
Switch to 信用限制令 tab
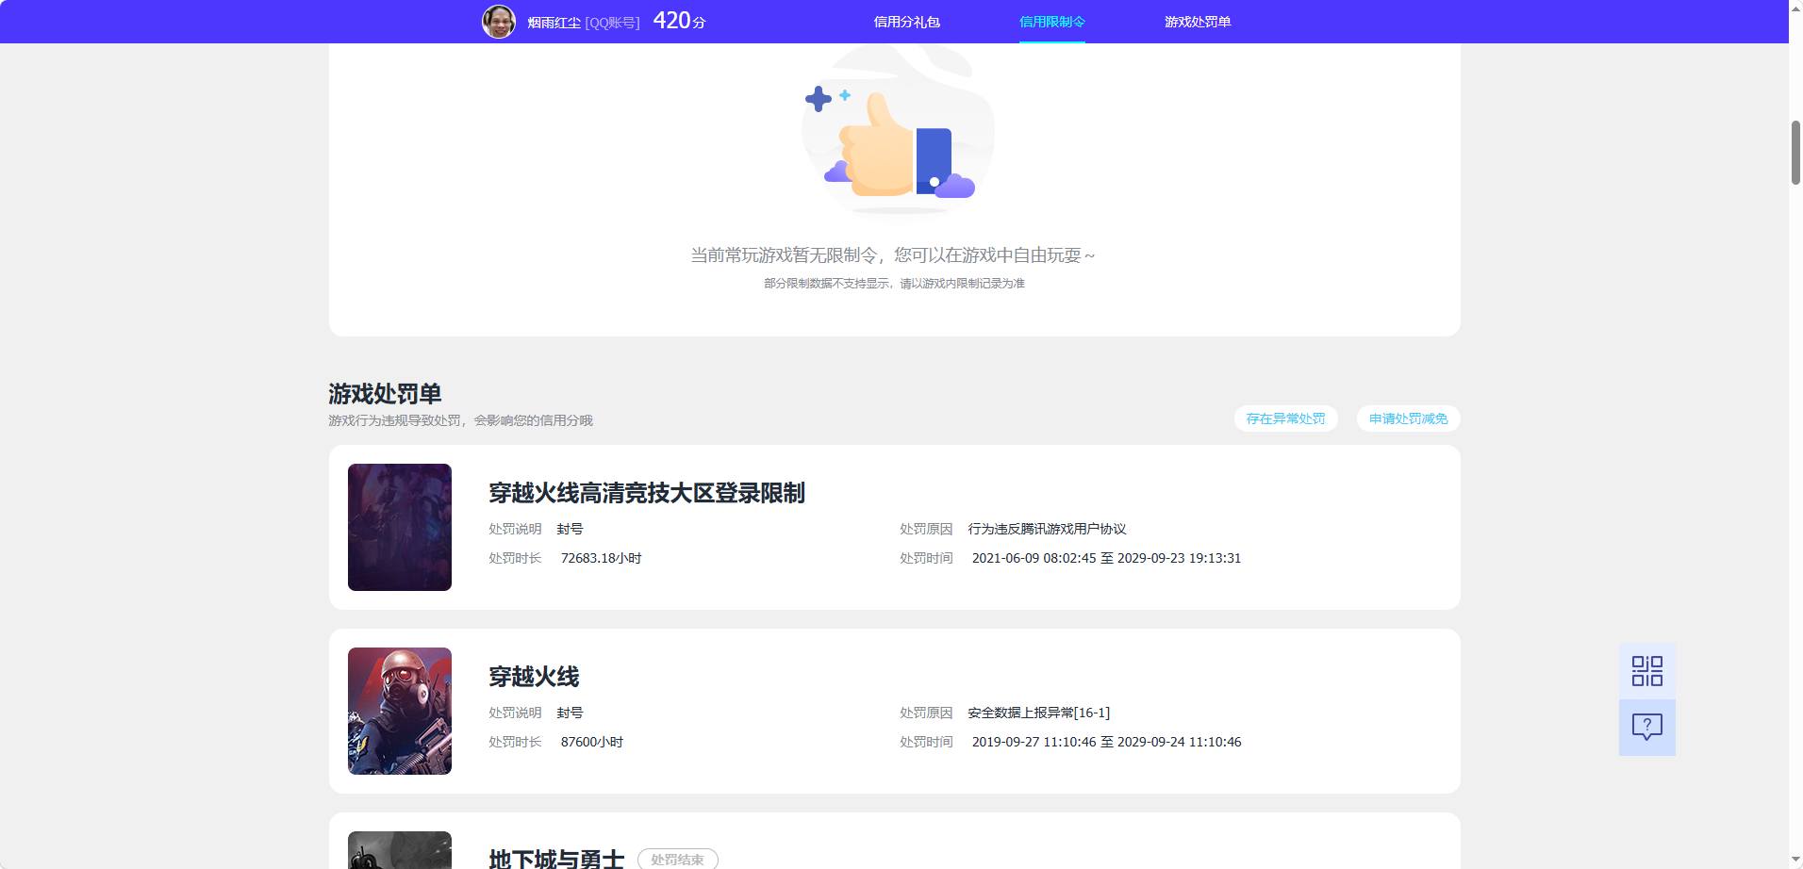1051,22
